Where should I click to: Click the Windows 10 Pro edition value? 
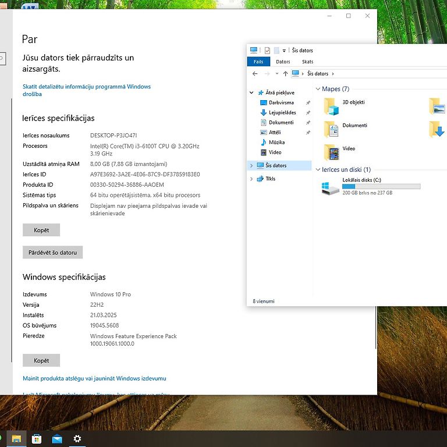coord(111,294)
